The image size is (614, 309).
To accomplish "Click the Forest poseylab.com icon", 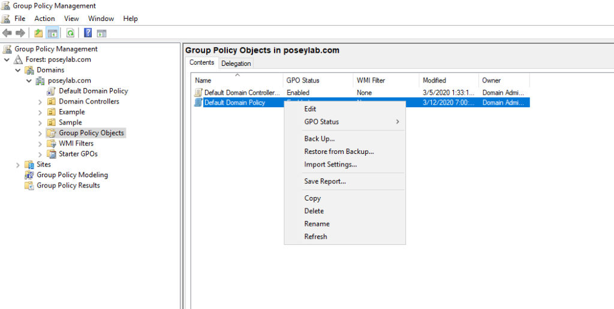I will tap(18, 59).
